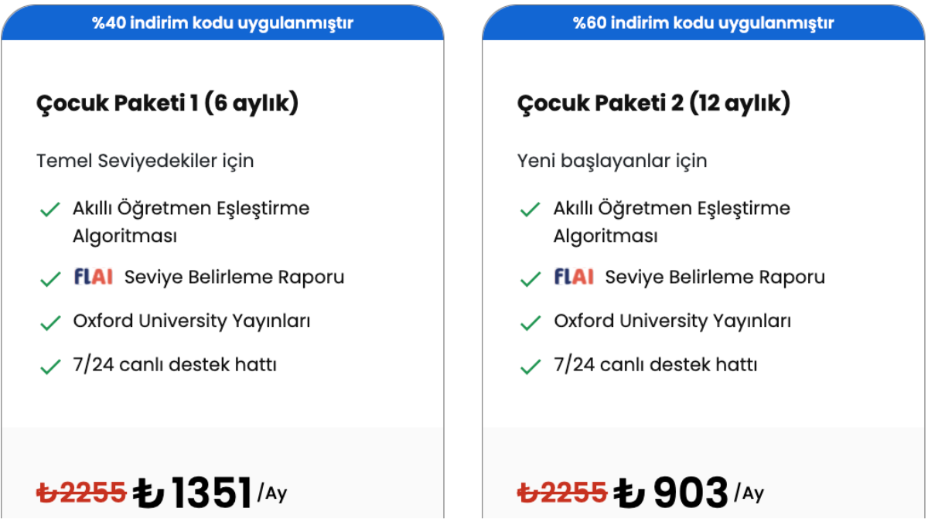Viewport: 928px width, 522px height.
Task: Click the Yeni başlayanlar için subtitle
Action: tap(612, 161)
